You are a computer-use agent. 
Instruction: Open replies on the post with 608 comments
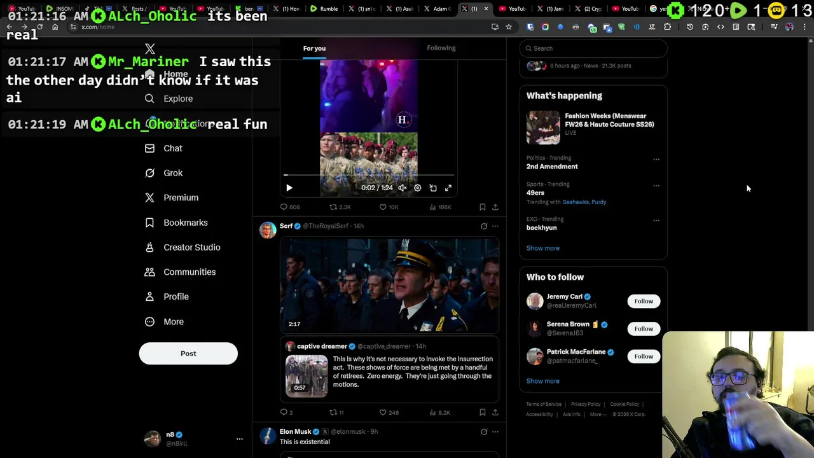coord(290,207)
